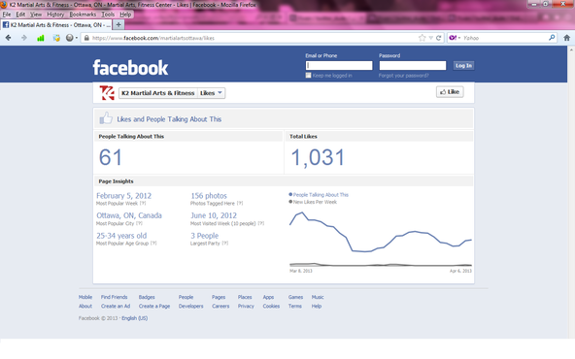Screen dimensions: 575x359
Task: Click help marker beside Most Visited Week
Action: tap(260, 223)
